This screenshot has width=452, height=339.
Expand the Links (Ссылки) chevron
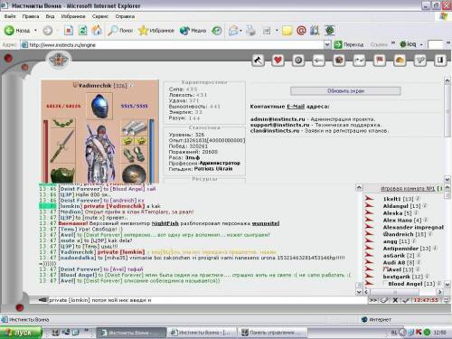(x=393, y=43)
